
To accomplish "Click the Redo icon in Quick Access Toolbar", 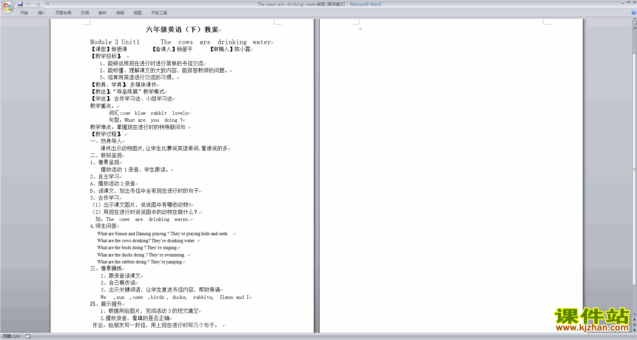I will [38, 4].
